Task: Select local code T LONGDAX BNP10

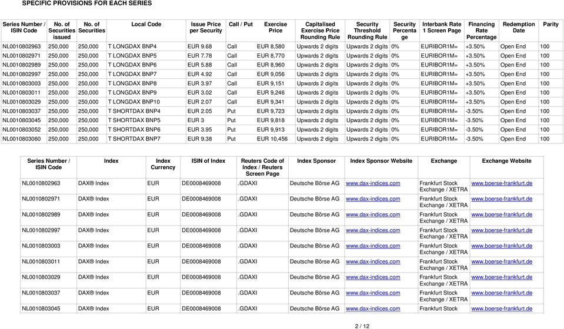Action: (134, 102)
